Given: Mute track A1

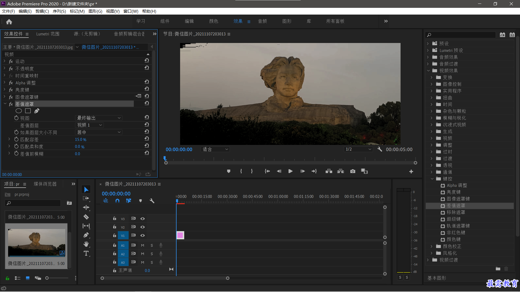Looking at the screenshot, I should 142,245.
